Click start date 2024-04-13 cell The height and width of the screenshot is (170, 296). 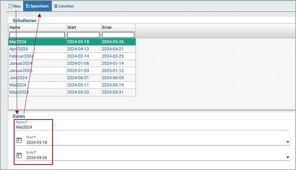click(x=84, y=49)
